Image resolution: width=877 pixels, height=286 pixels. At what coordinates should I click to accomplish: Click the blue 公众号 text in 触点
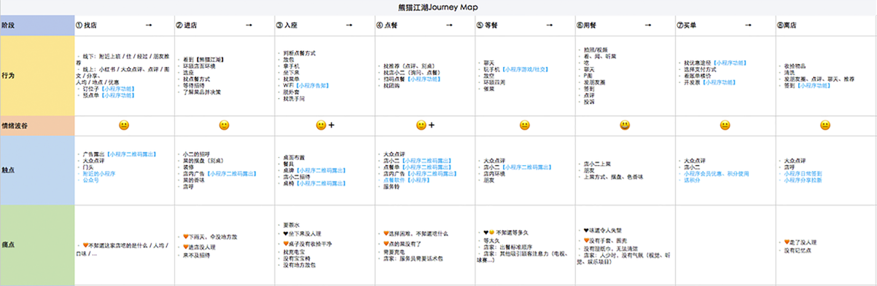[x=90, y=180]
